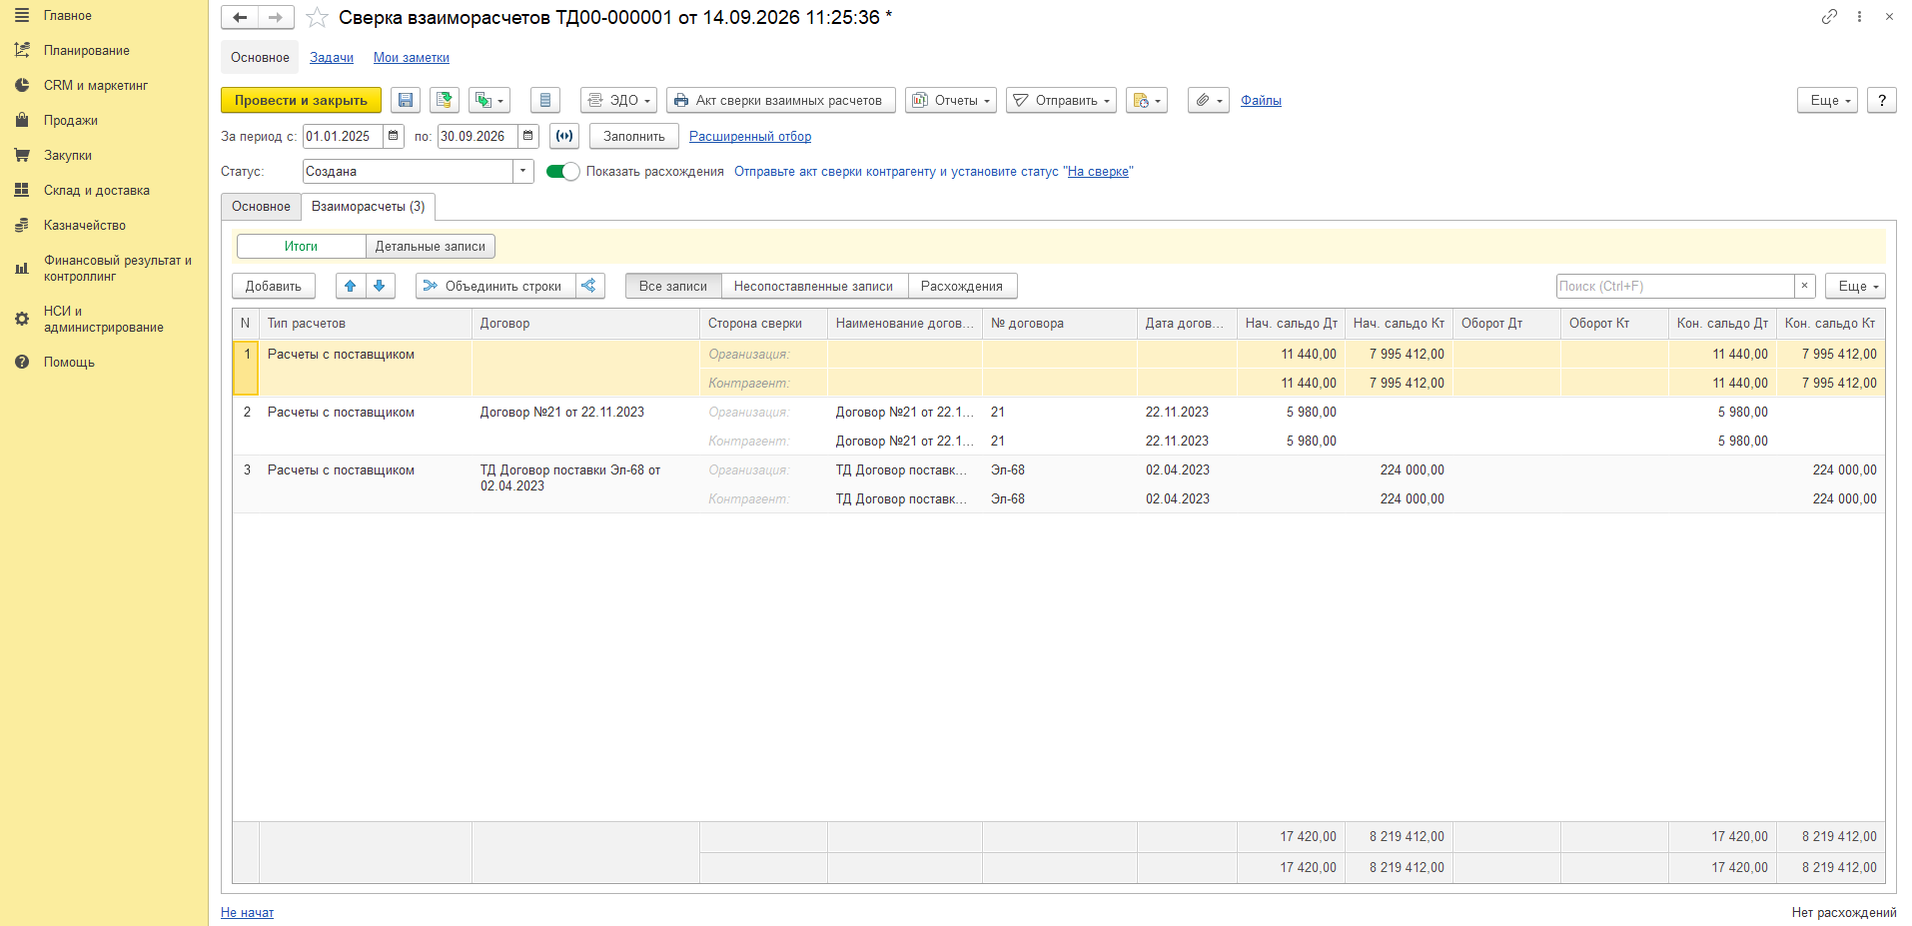1912x926 pixels.
Task: Click the Не начат link at the bottom
Action: [x=247, y=912]
